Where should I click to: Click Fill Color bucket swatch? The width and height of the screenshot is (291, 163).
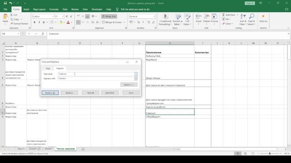[x=61, y=22]
